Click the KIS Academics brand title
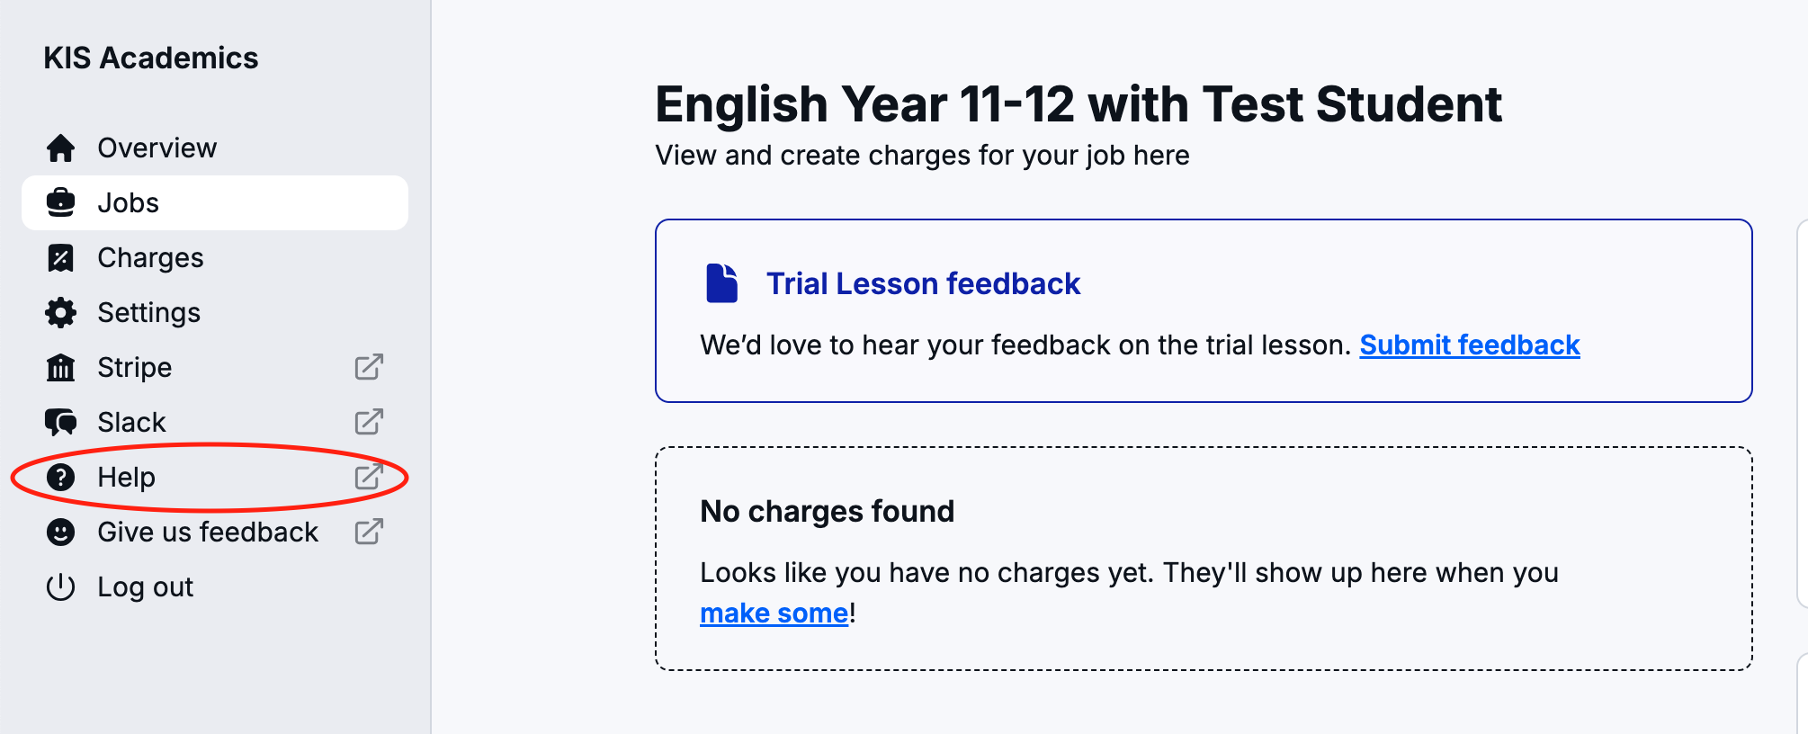 (x=151, y=58)
